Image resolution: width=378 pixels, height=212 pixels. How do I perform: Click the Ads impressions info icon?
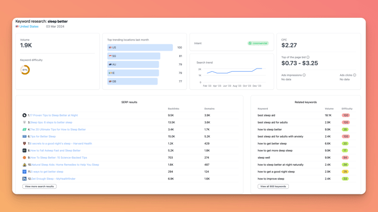[x=304, y=75]
